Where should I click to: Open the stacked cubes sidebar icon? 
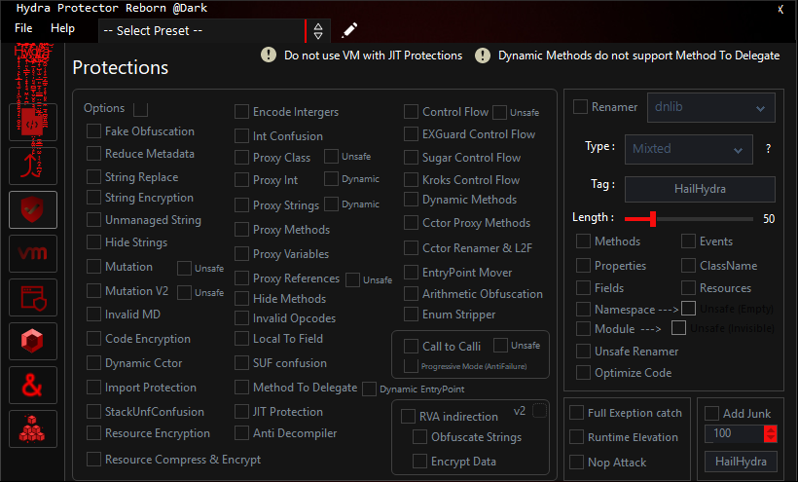coord(32,429)
